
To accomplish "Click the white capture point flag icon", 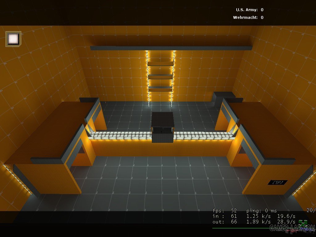I will [13, 39].
